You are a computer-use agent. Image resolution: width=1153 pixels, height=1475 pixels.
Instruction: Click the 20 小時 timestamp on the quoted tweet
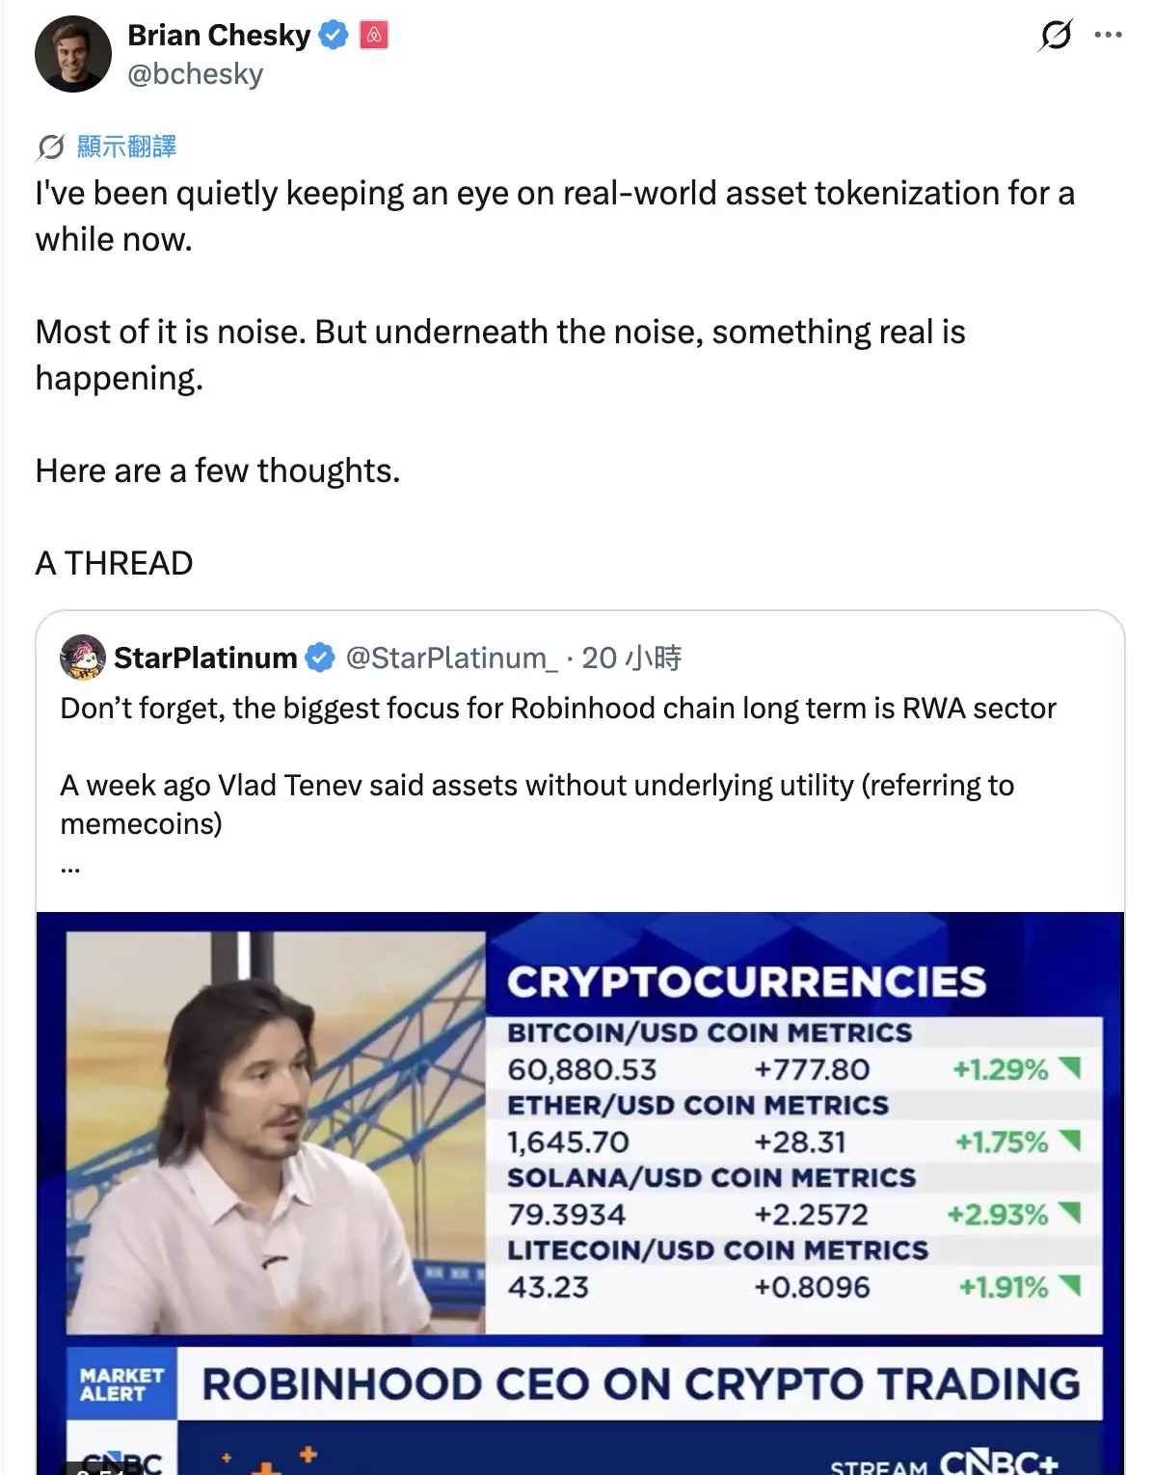(631, 657)
